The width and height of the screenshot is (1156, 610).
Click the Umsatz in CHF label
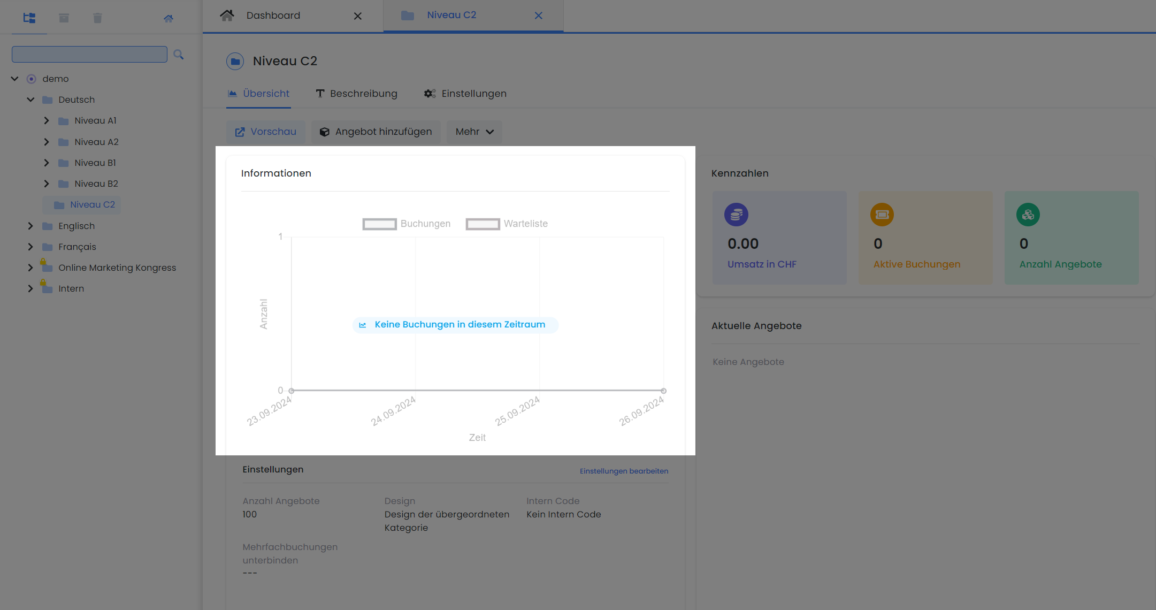pyautogui.click(x=762, y=264)
